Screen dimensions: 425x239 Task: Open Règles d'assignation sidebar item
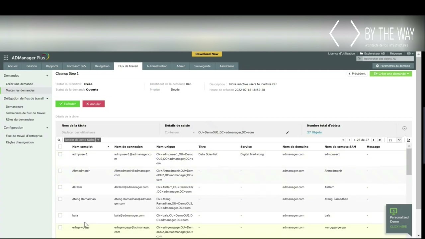[x=20, y=142]
